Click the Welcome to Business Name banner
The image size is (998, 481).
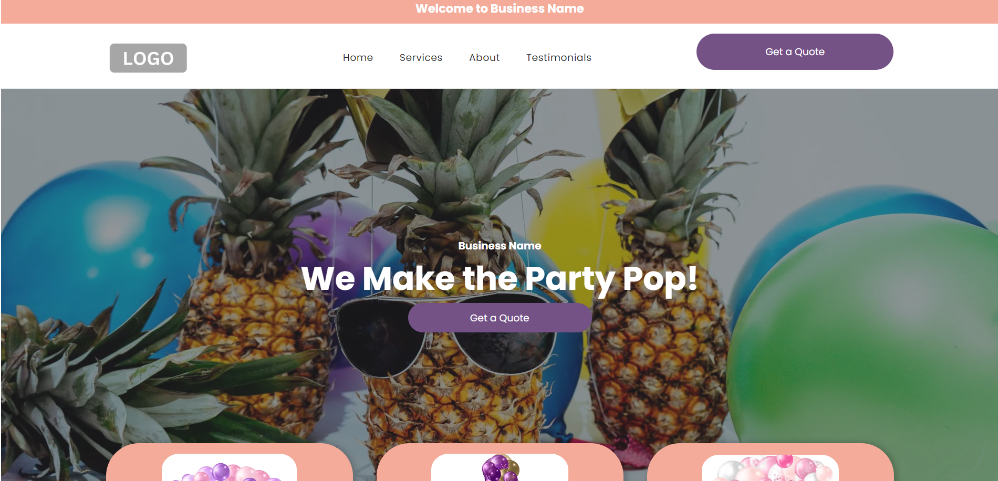500,9
